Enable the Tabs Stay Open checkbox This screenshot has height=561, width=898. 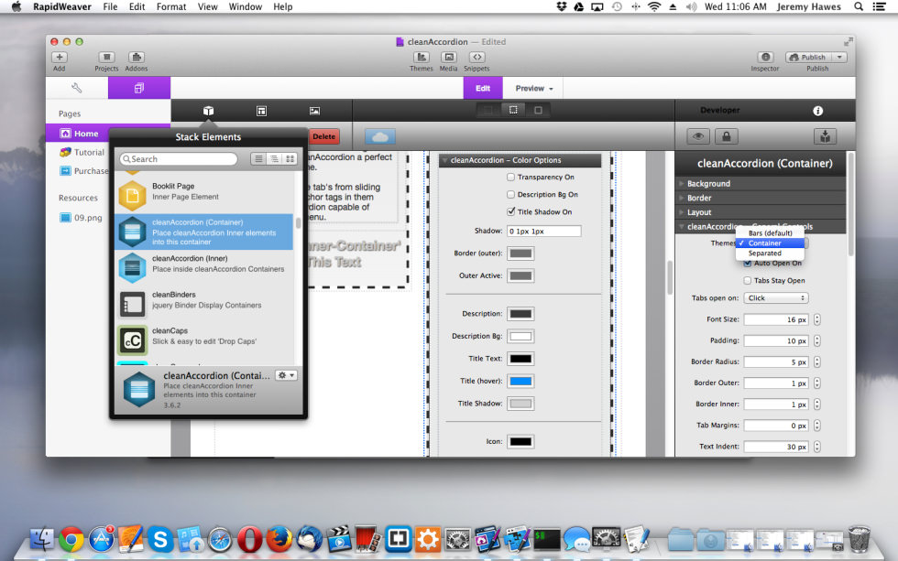pos(748,281)
